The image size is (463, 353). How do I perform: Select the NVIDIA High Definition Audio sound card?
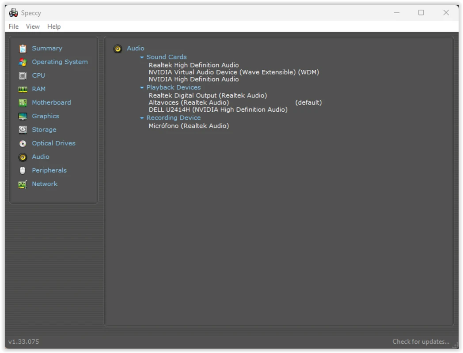click(194, 79)
